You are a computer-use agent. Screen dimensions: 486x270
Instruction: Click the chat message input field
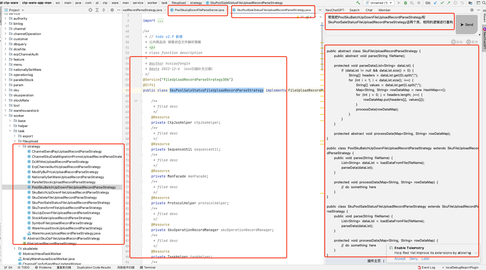pos(390,25)
